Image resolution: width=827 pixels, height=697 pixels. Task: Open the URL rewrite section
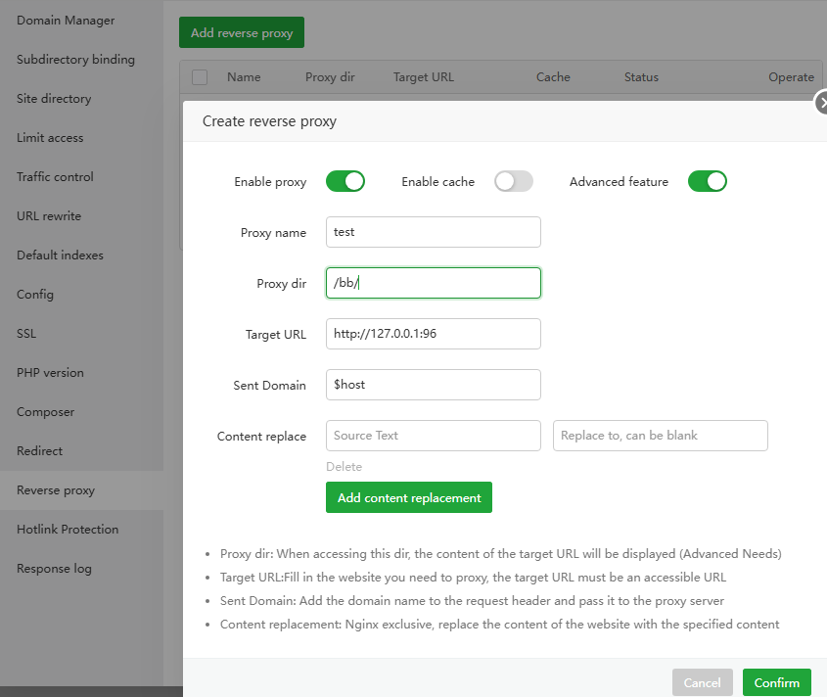click(x=49, y=216)
